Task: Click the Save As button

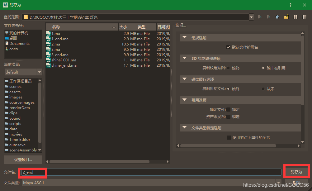Action: click(296, 172)
